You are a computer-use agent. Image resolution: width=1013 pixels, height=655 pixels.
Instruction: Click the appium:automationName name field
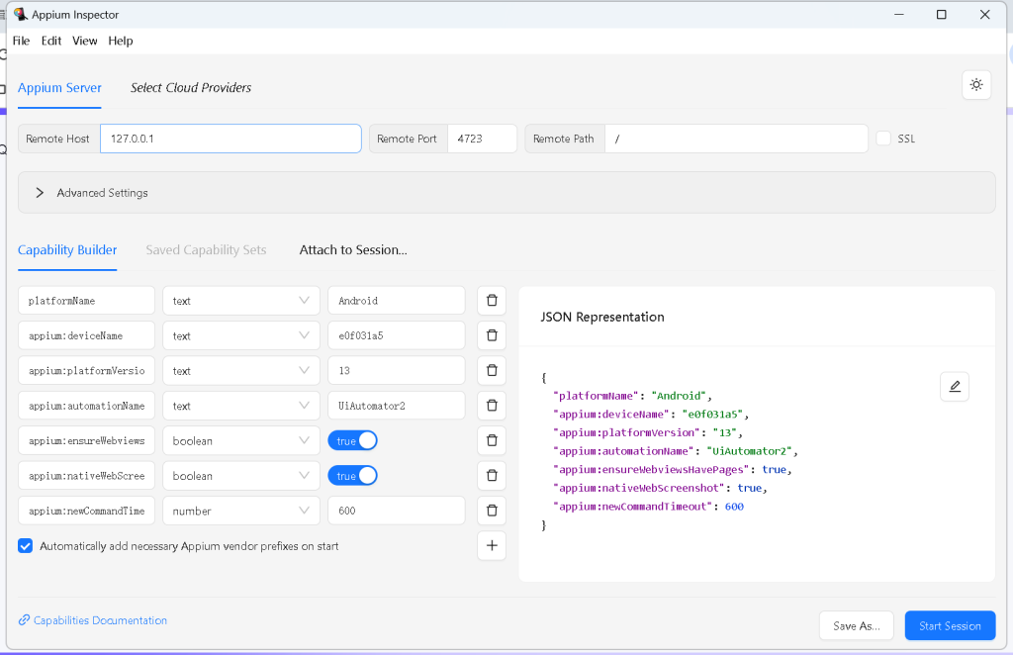coord(87,405)
